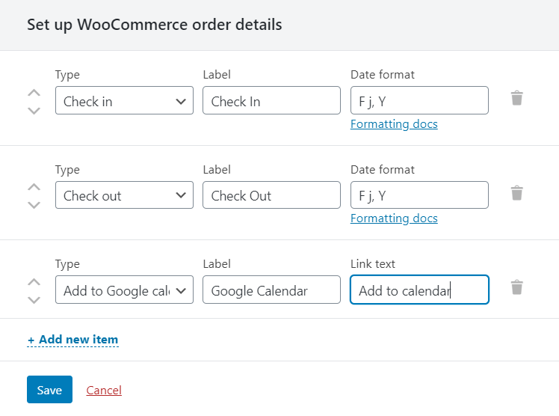Delete the Add to Google calendar row
Image resolution: width=559 pixels, height=416 pixels.
[516, 287]
